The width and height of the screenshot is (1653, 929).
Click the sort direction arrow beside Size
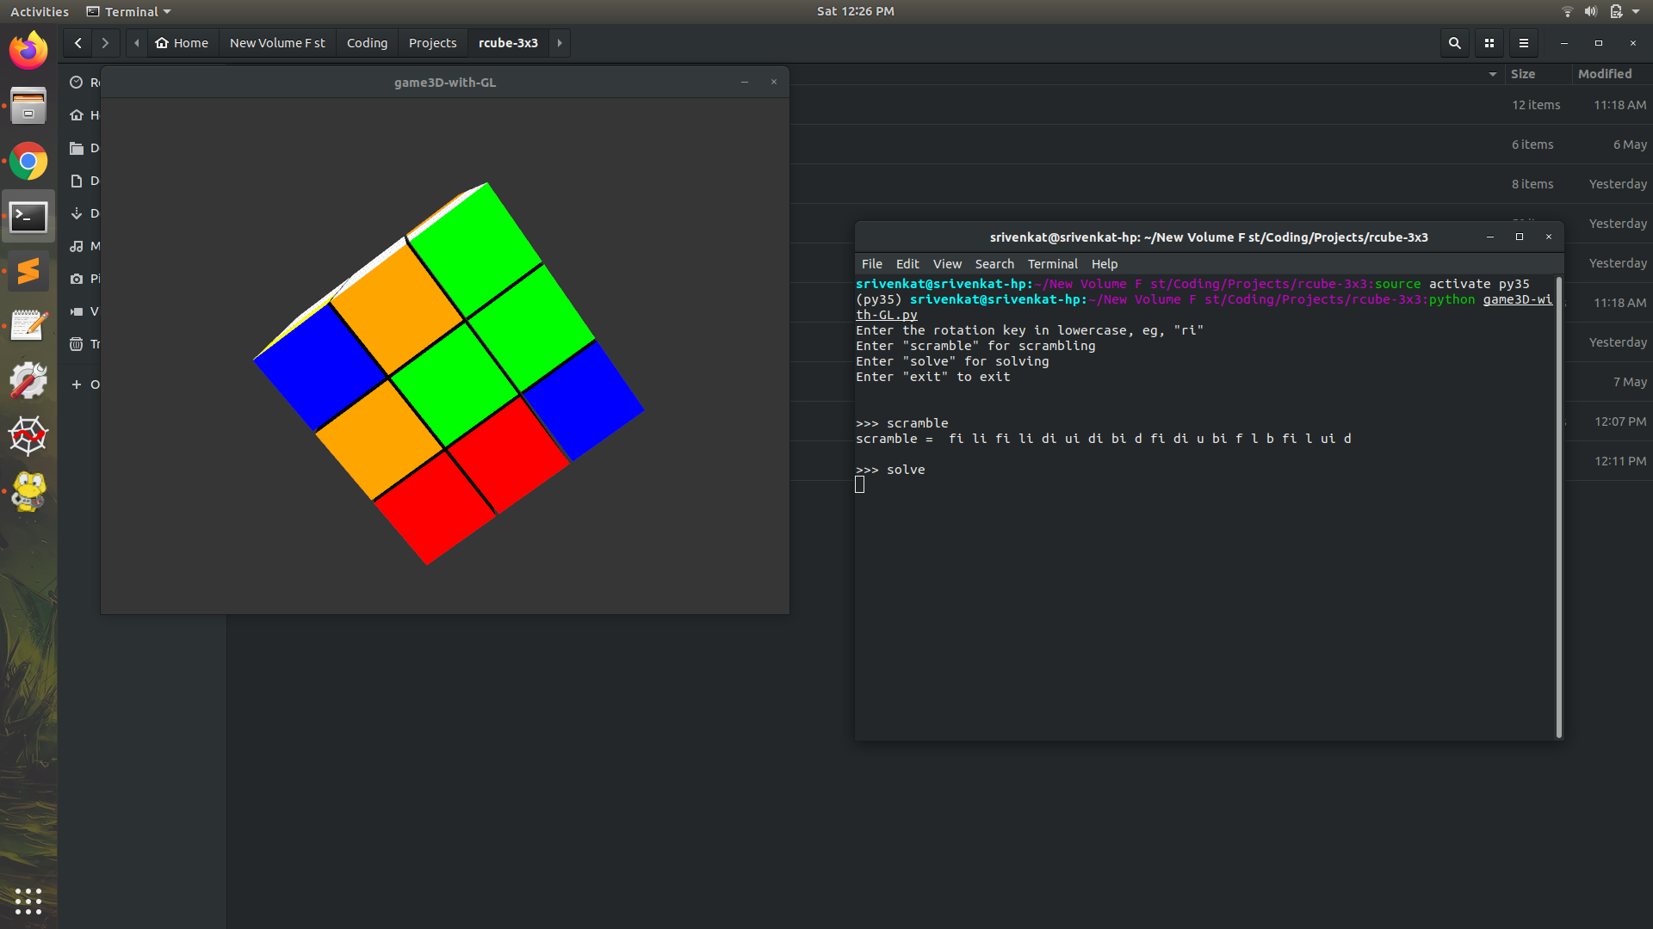click(1492, 74)
